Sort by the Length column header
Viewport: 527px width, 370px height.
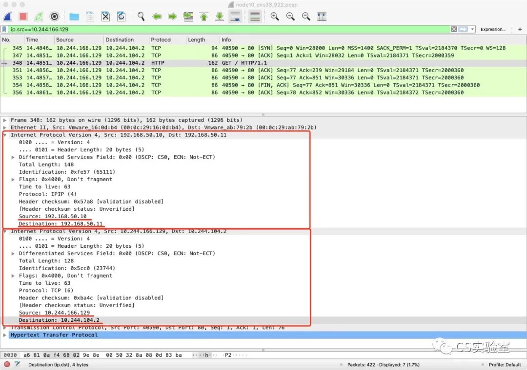(203, 39)
